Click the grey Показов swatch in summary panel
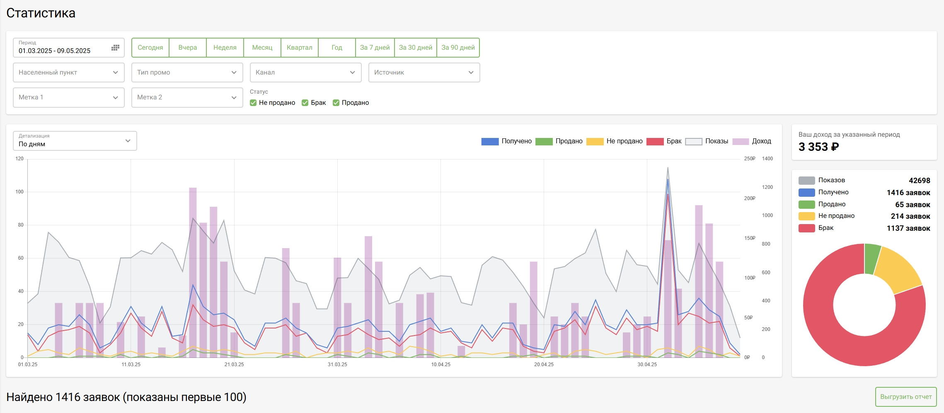The image size is (944, 413). 806,181
